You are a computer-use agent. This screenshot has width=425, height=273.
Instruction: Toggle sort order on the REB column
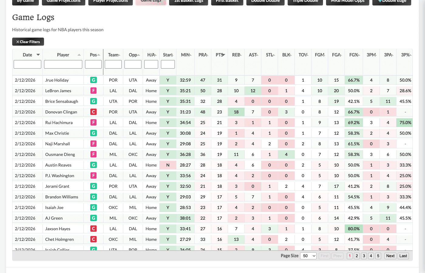click(240, 55)
